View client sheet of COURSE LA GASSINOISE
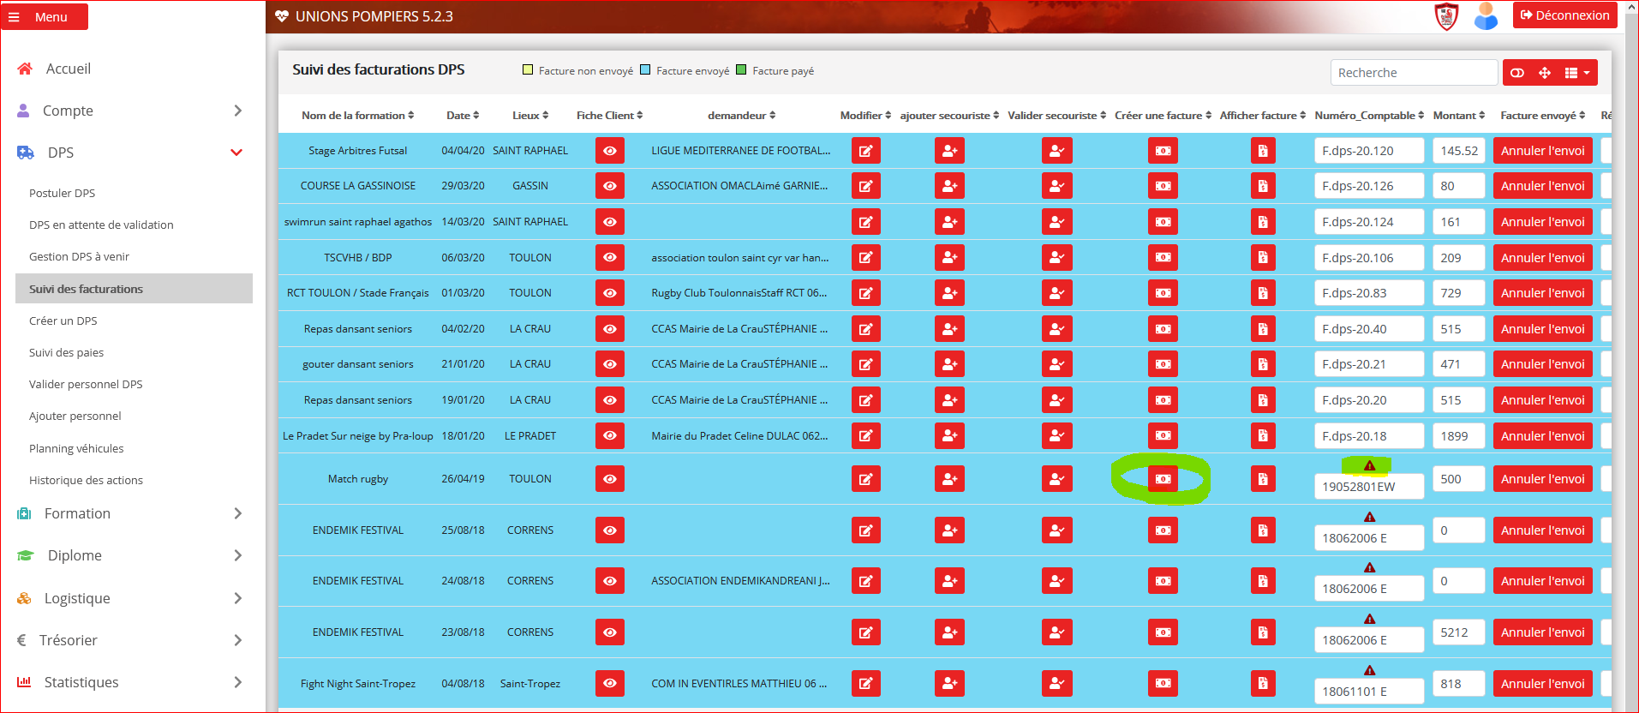The width and height of the screenshot is (1639, 713). [609, 186]
